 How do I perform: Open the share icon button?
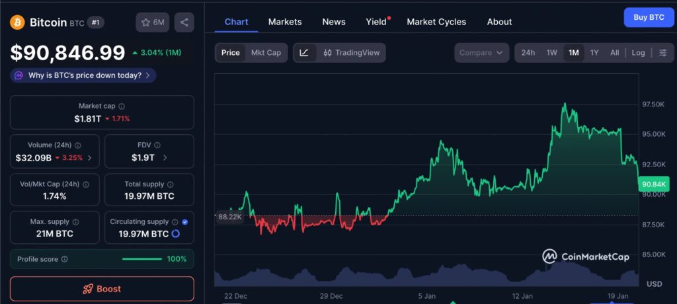(184, 22)
